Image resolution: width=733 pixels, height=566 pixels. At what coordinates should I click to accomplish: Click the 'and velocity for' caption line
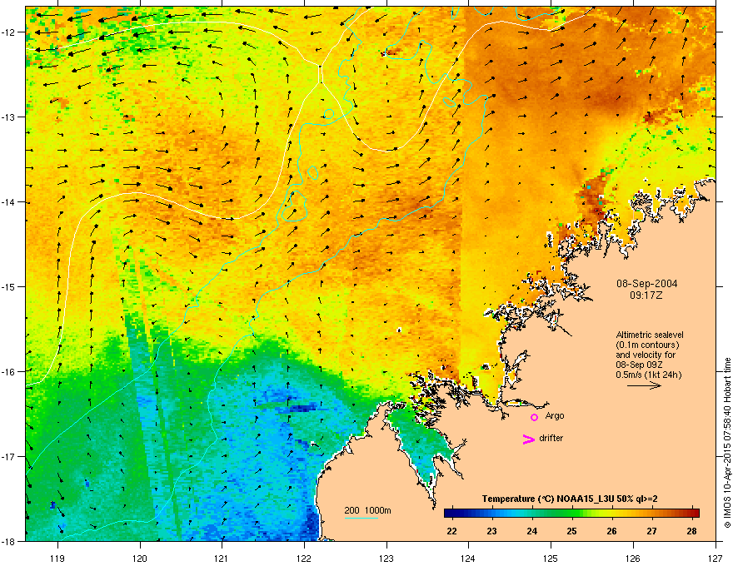coord(647,355)
